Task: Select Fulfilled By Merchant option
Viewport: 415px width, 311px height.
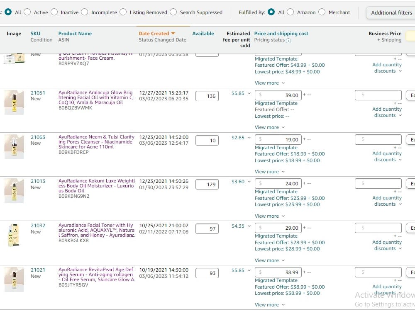Action: pyautogui.click(x=322, y=12)
